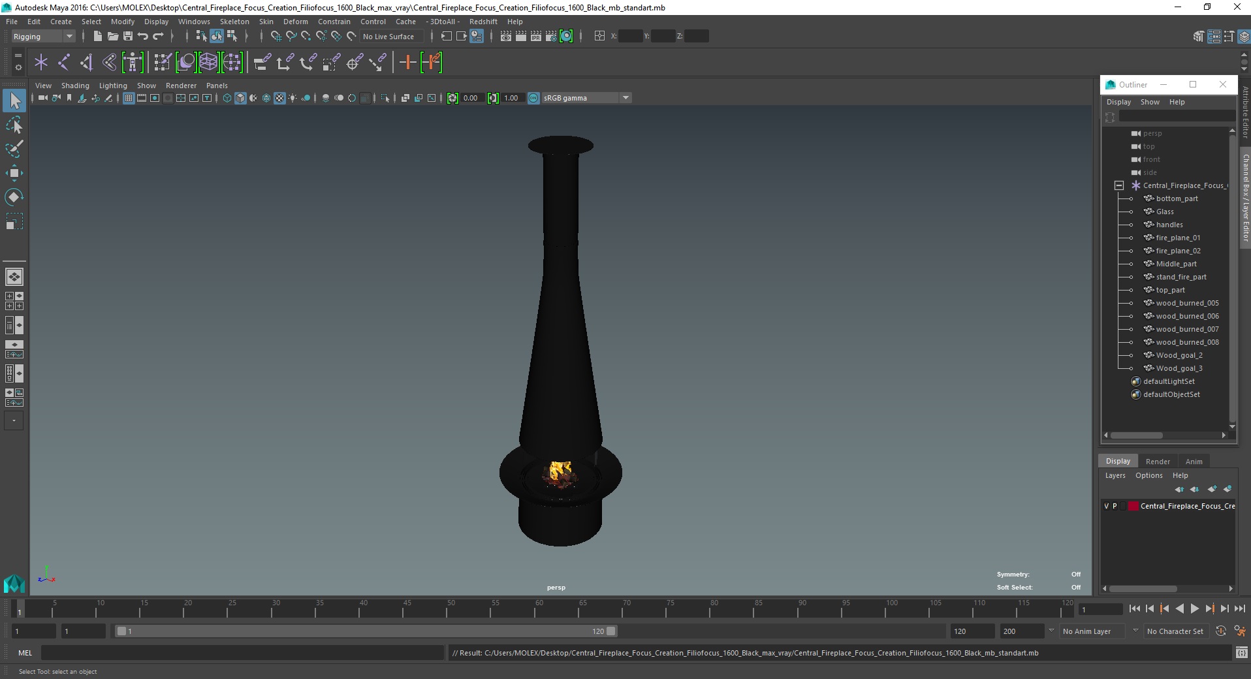Select stand_fire_part in the Outliner
The width and height of the screenshot is (1251, 679).
[1180, 277]
